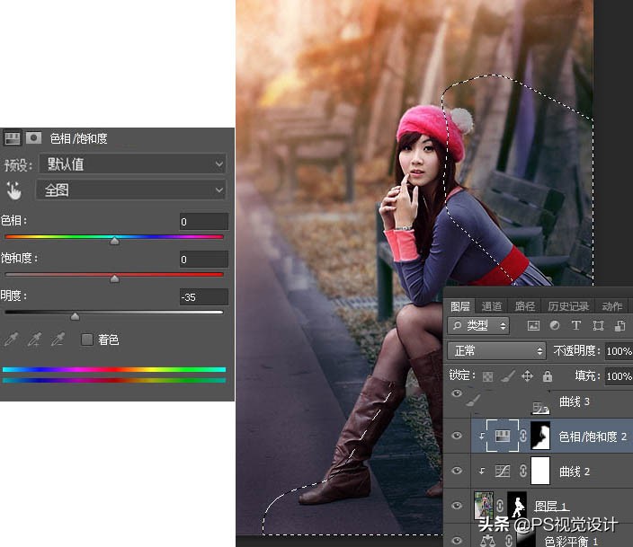Click the lock all padlock icon
The width and height of the screenshot is (633, 547).
click(x=548, y=376)
